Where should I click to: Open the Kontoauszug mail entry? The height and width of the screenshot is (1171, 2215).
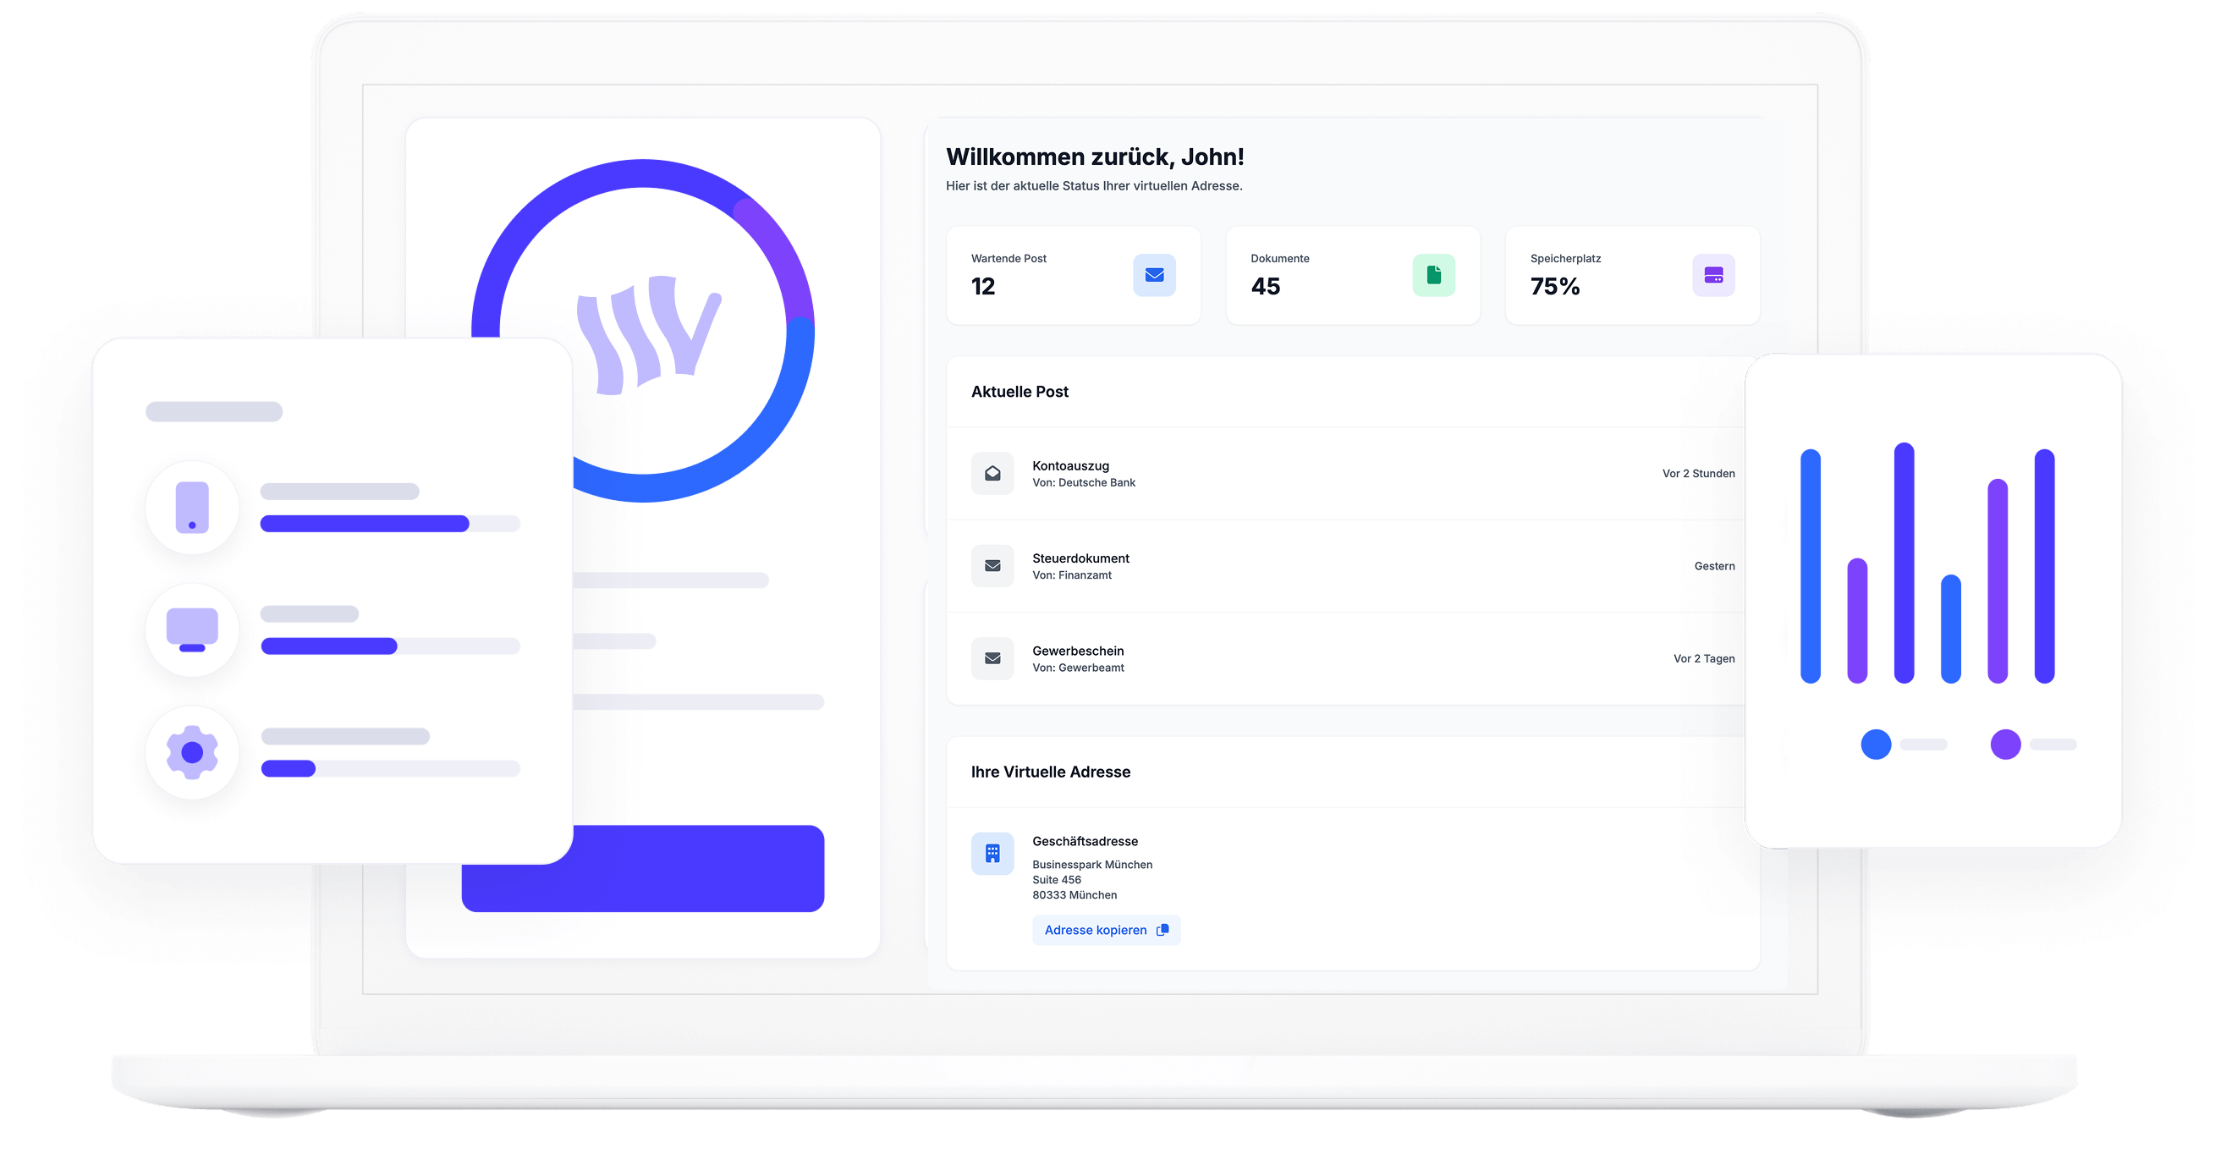[x=1070, y=466]
